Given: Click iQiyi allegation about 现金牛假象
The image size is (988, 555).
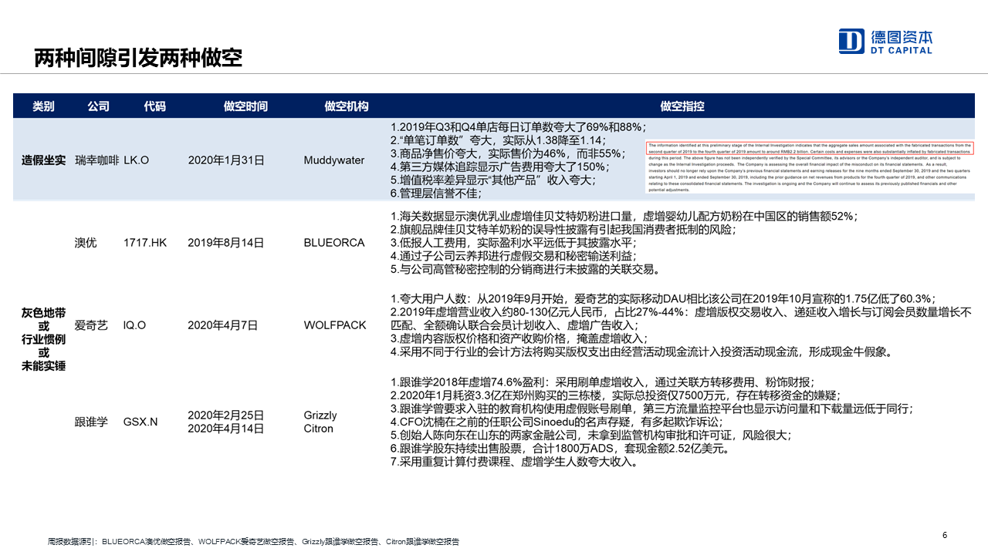Looking at the screenshot, I should [x=641, y=351].
